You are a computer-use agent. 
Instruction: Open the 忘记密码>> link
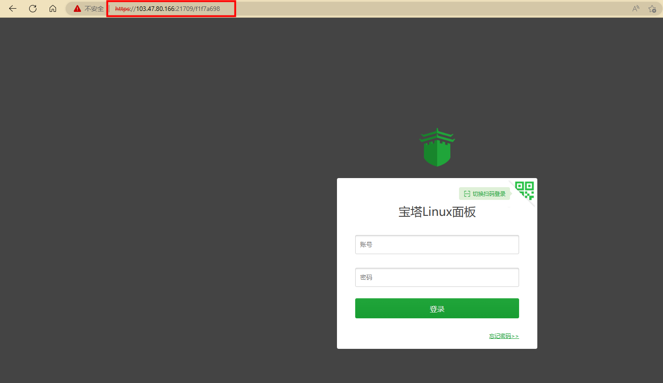pyautogui.click(x=504, y=336)
